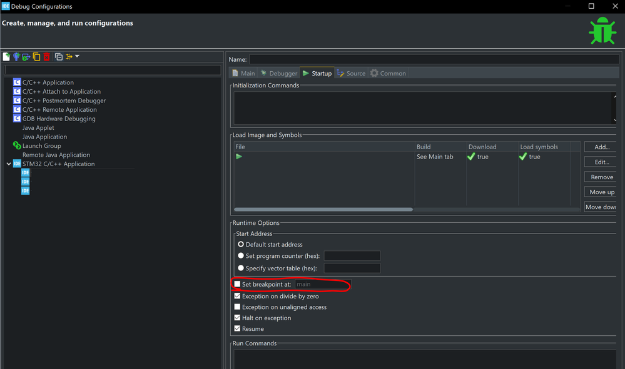Click the breakpoint function field showing main
The width and height of the screenshot is (625, 369).
pos(322,284)
